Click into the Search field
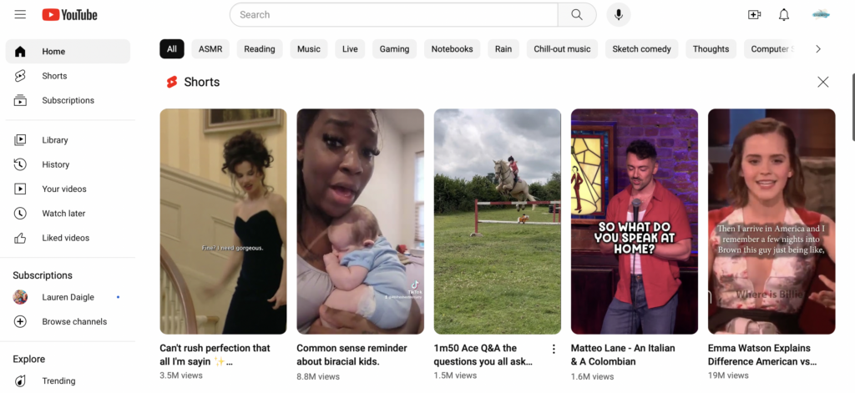 [x=394, y=15]
